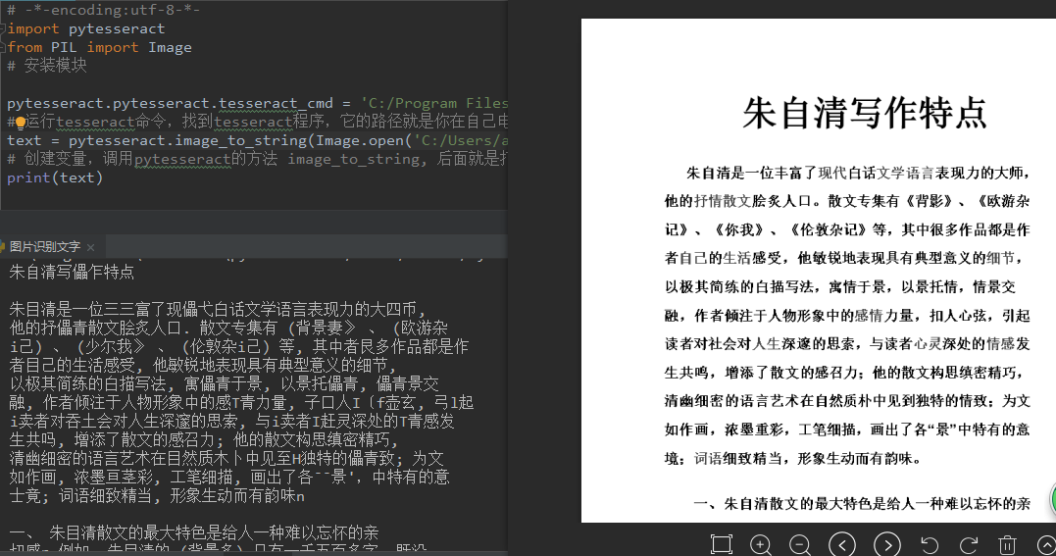Viewport: 1056px width, 556px height.
Task: Click the fit-to-window icon in image viewer
Action: (721, 544)
